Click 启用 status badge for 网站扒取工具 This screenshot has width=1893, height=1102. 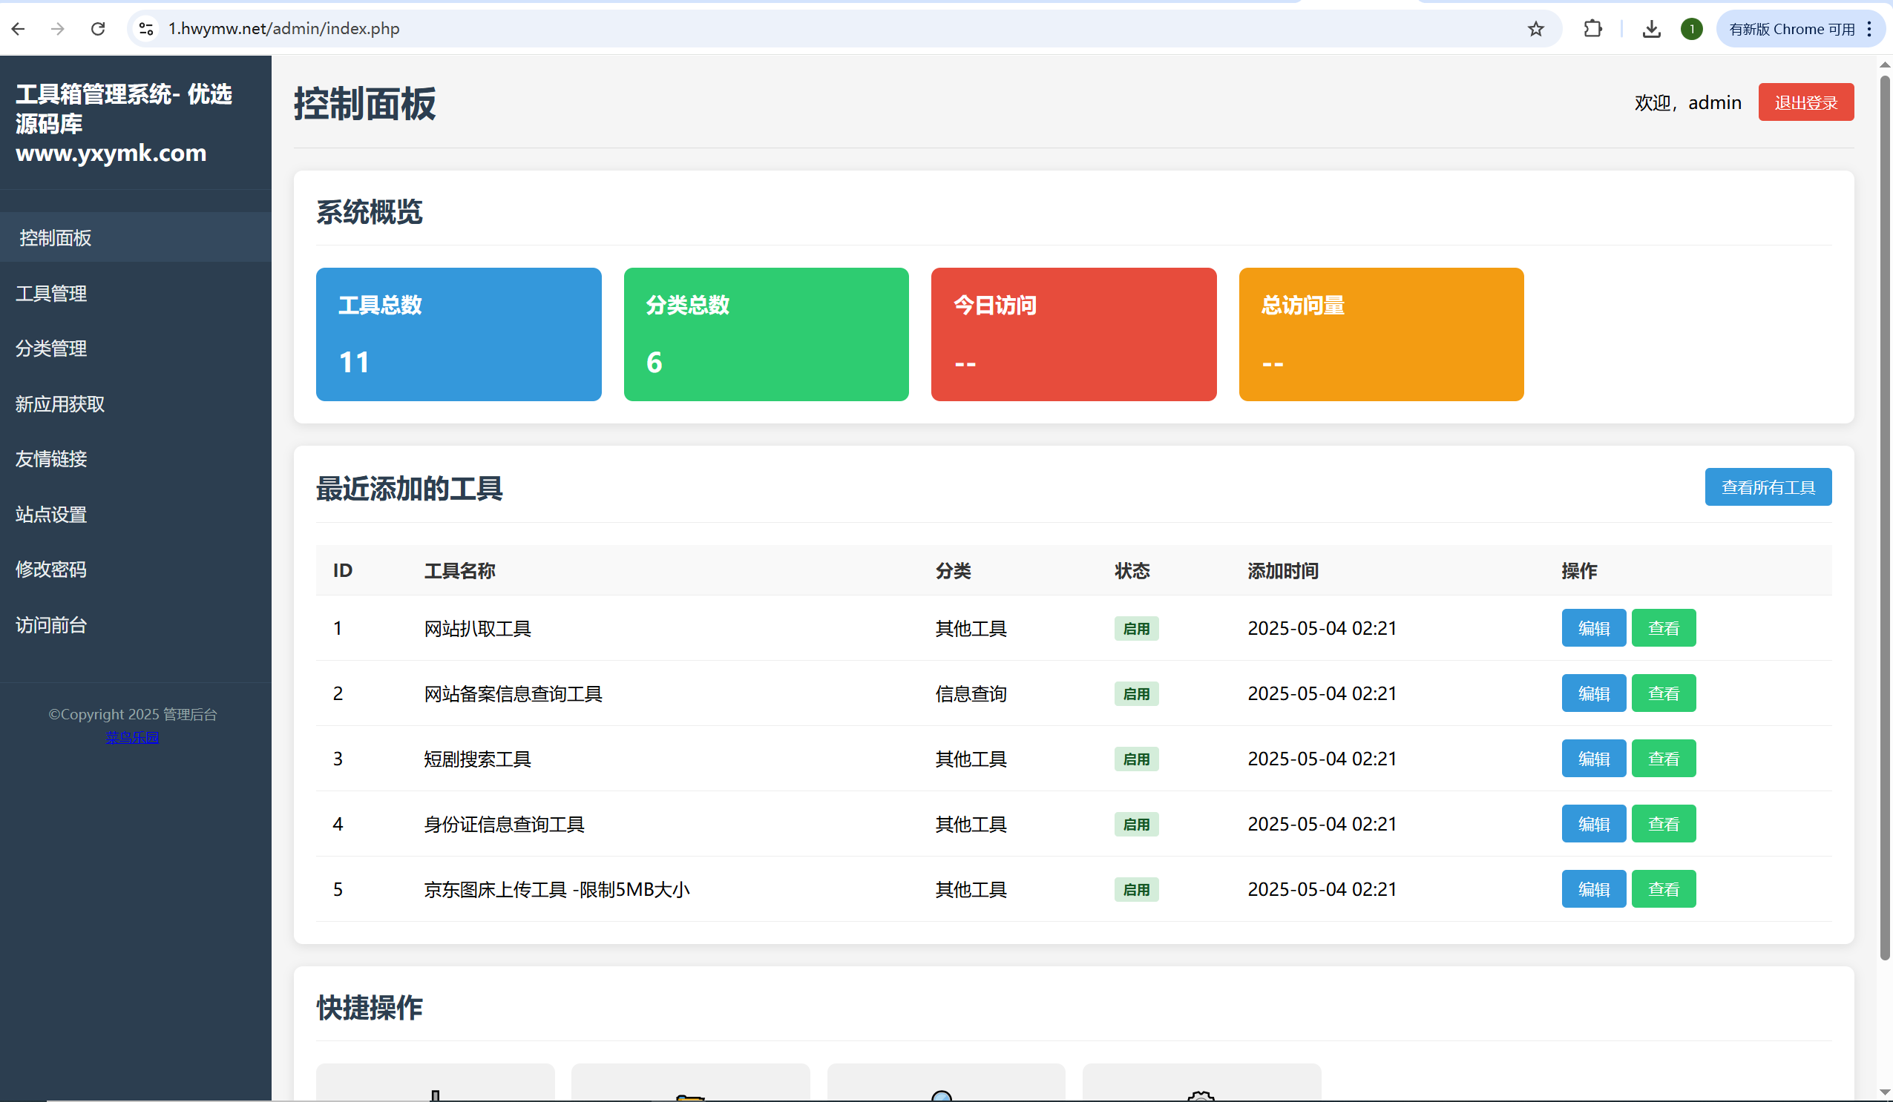pos(1136,628)
